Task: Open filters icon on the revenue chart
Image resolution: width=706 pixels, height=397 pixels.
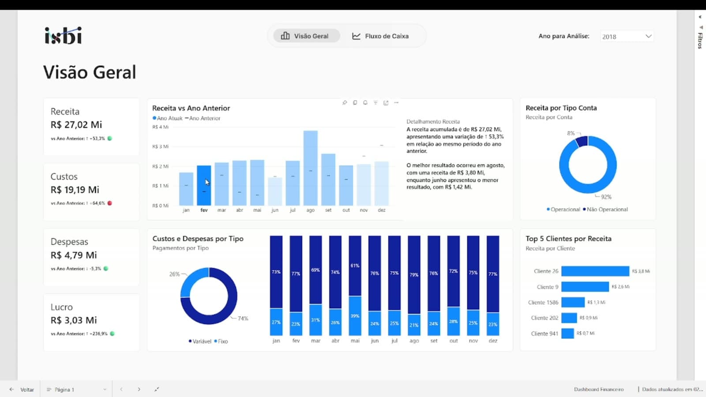Action: pyautogui.click(x=376, y=103)
